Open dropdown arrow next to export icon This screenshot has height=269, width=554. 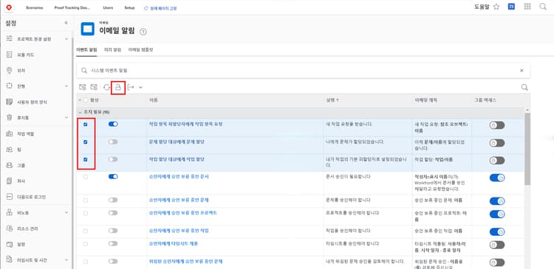140,87
